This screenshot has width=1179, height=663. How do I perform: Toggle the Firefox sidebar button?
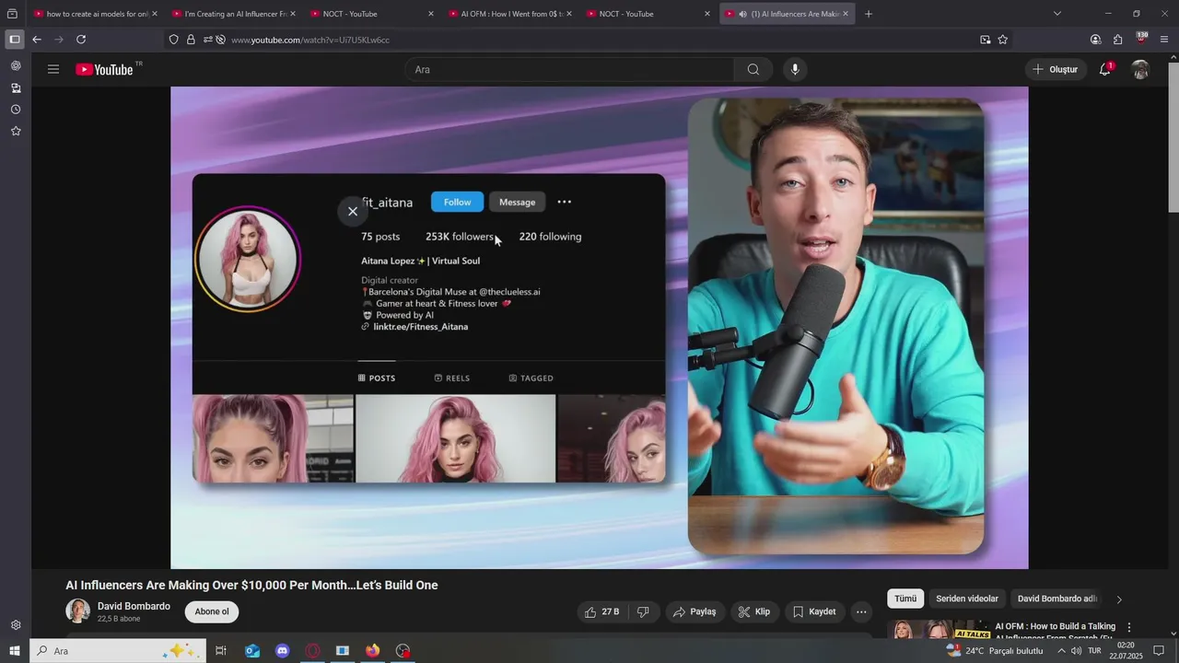pyautogui.click(x=14, y=40)
